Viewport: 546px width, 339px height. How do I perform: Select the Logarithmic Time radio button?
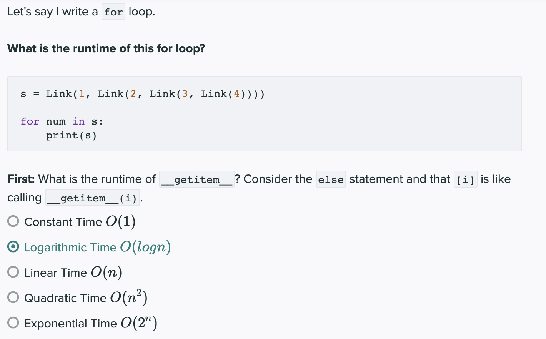pos(13,246)
